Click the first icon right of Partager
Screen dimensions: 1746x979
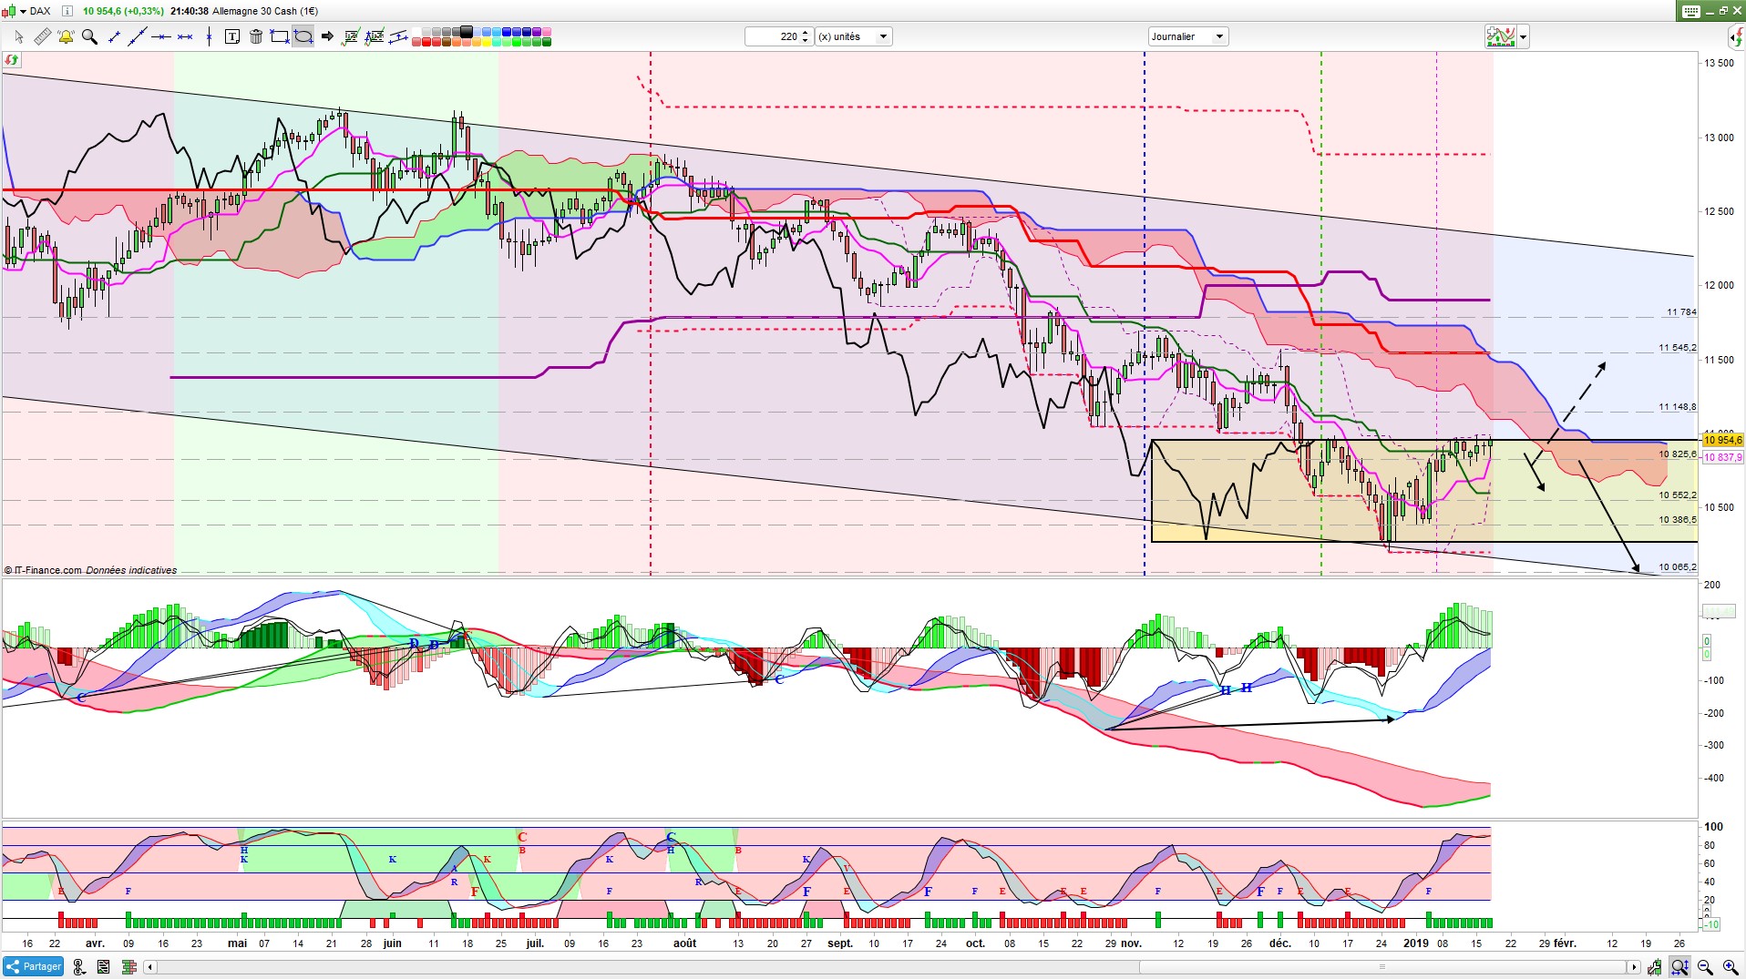click(x=79, y=967)
